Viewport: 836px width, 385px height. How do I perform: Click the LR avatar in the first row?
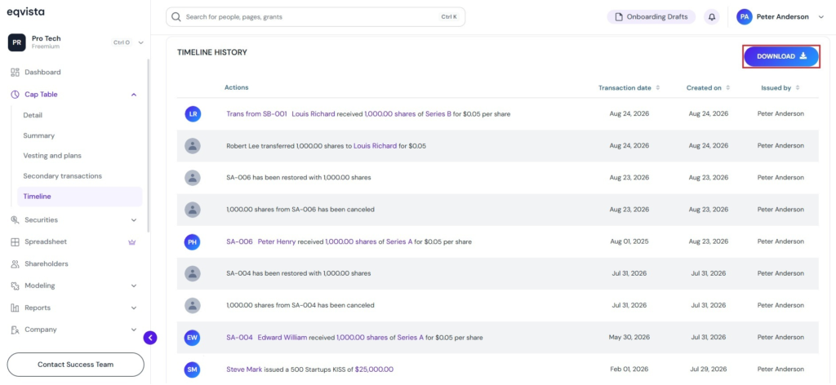[193, 114]
